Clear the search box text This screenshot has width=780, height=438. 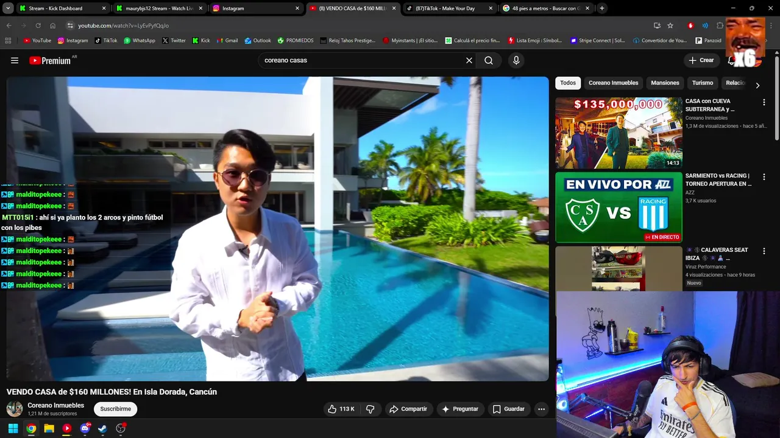(469, 60)
